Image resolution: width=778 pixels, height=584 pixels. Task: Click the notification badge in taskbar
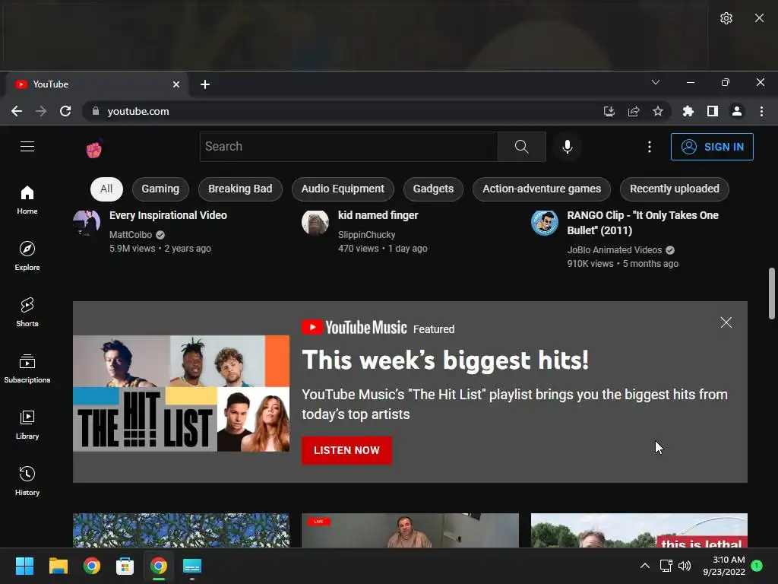pyautogui.click(x=757, y=566)
